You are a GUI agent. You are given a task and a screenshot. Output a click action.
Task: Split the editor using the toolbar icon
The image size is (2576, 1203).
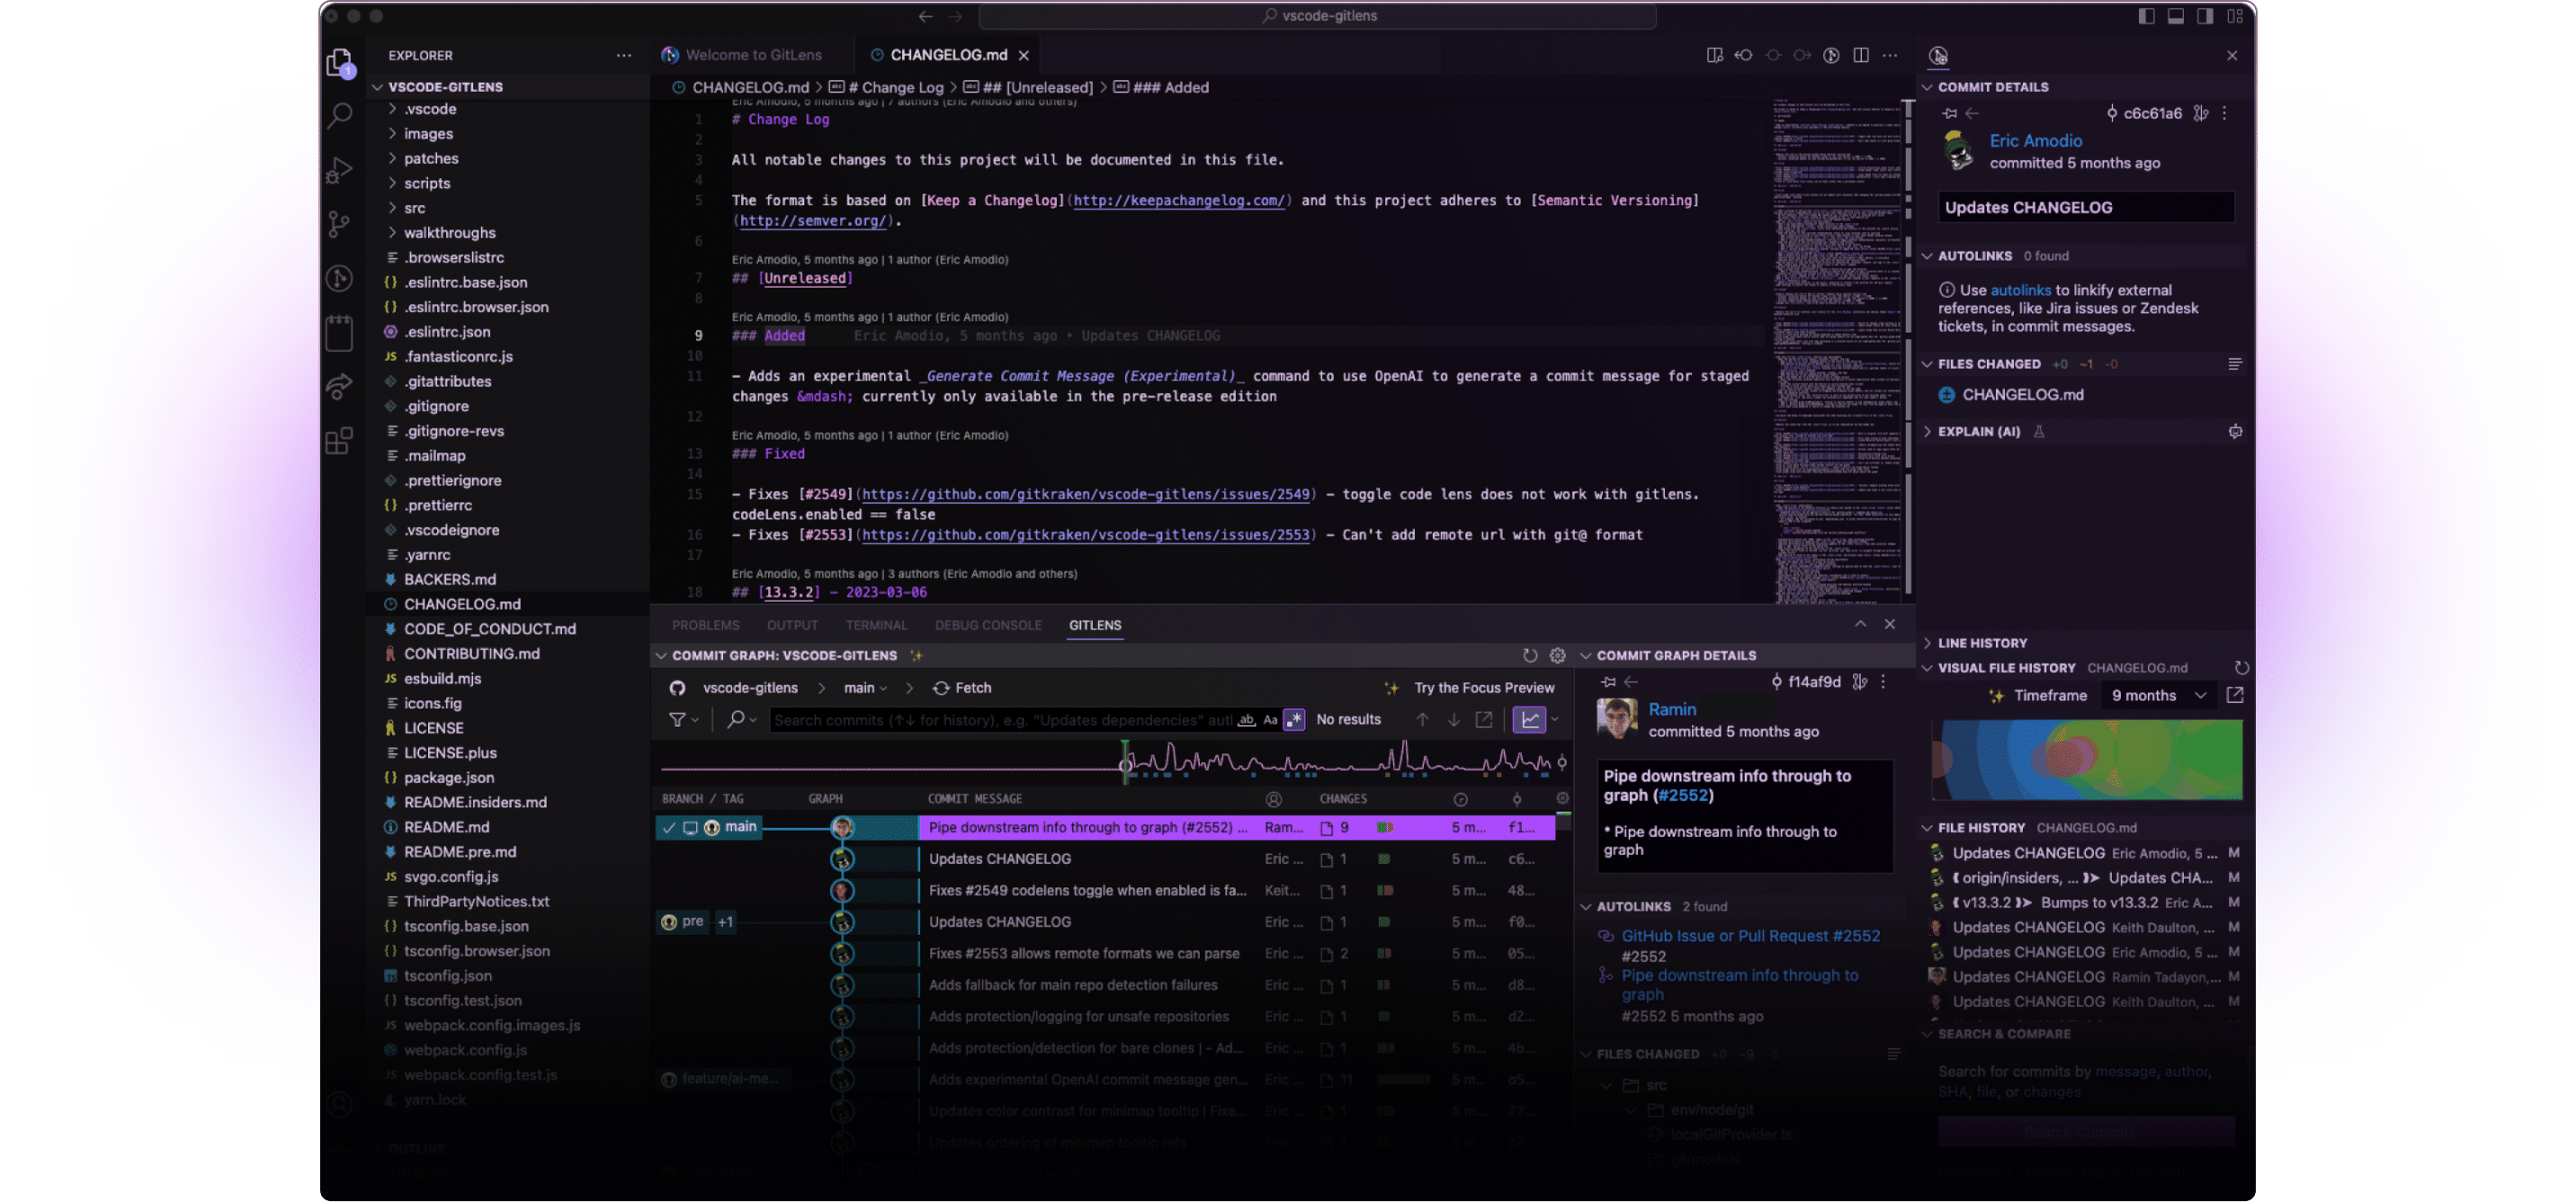pos(1861,55)
